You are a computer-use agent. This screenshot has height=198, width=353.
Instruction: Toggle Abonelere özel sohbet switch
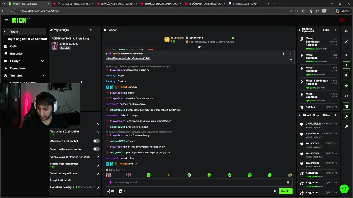coord(96,141)
